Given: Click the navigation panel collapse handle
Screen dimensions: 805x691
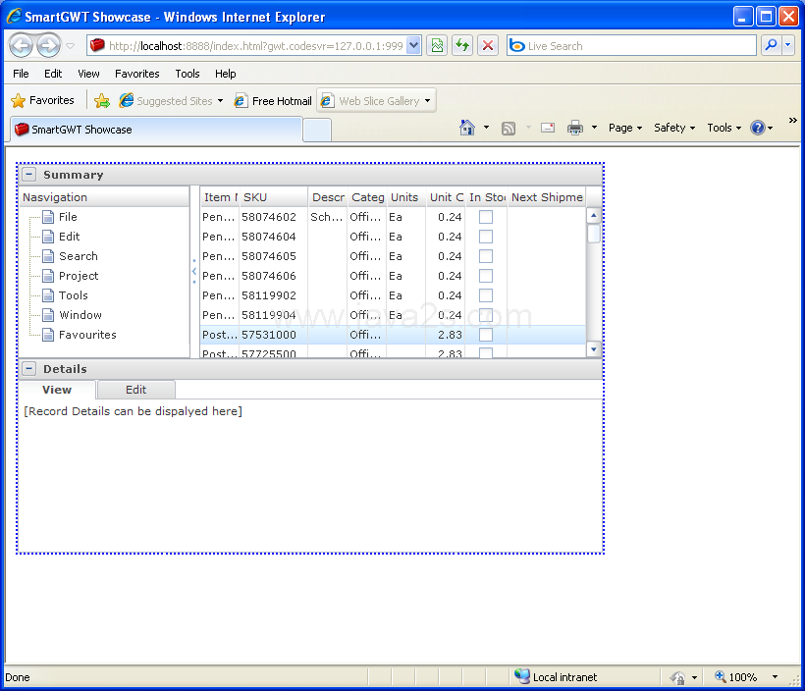Looking at the screenshot, I should (x=194, y=271).
